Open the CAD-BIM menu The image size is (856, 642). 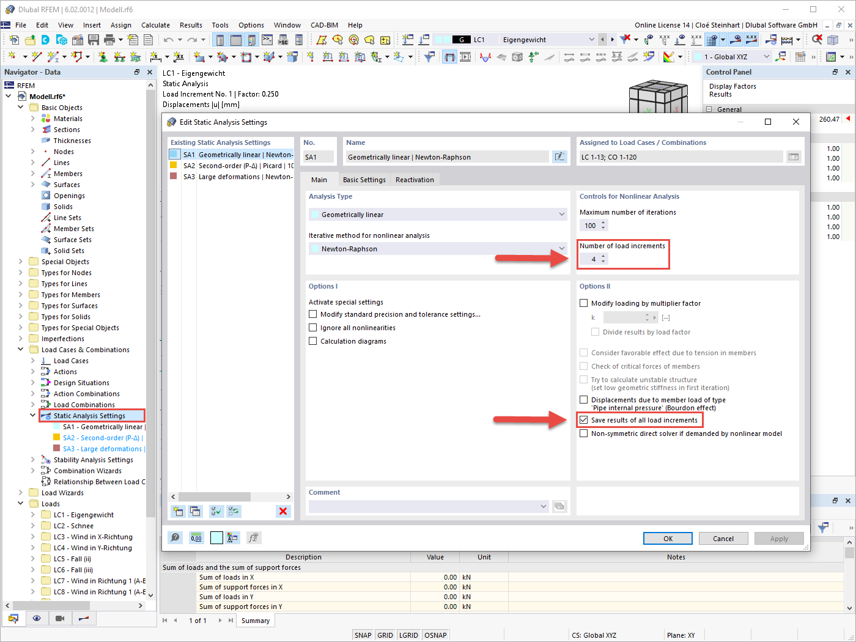coord(325,25)
